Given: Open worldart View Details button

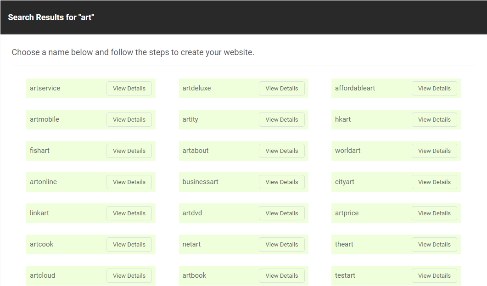Looking at the screenshot, I should tap(434, 151).
